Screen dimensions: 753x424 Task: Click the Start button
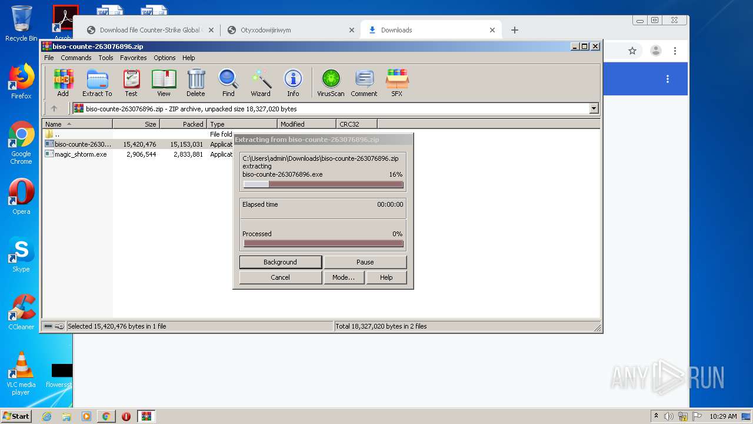tap(16, 416)
